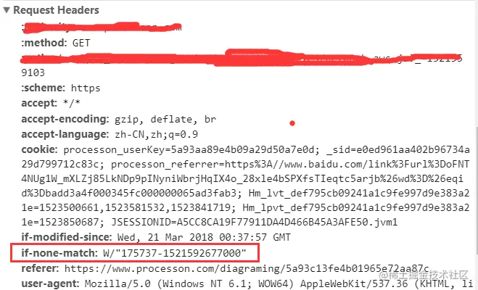Select the zh-CN,zh;q=0.9 value
The width and height of the screenshot is (478, 290).
point(157,134)
